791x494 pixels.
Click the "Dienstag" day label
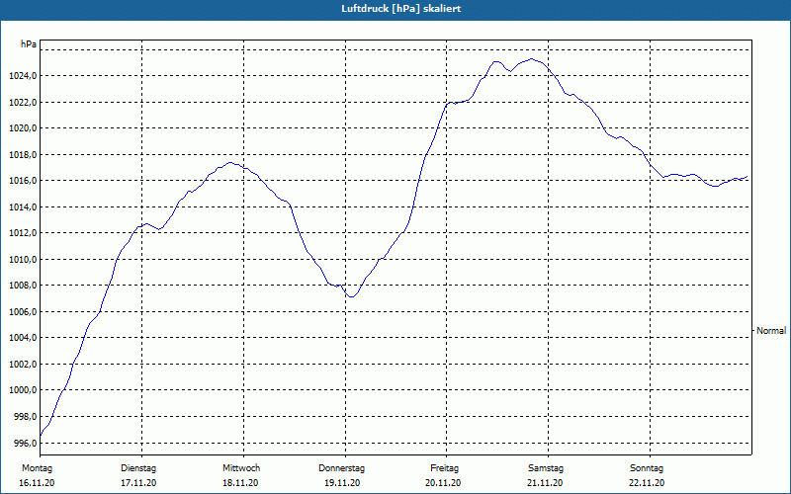(x=138, y=468)
